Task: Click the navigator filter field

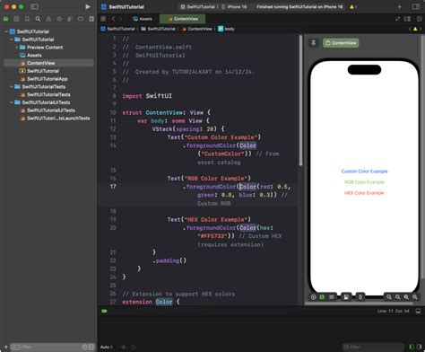Action: coord(48,347)
